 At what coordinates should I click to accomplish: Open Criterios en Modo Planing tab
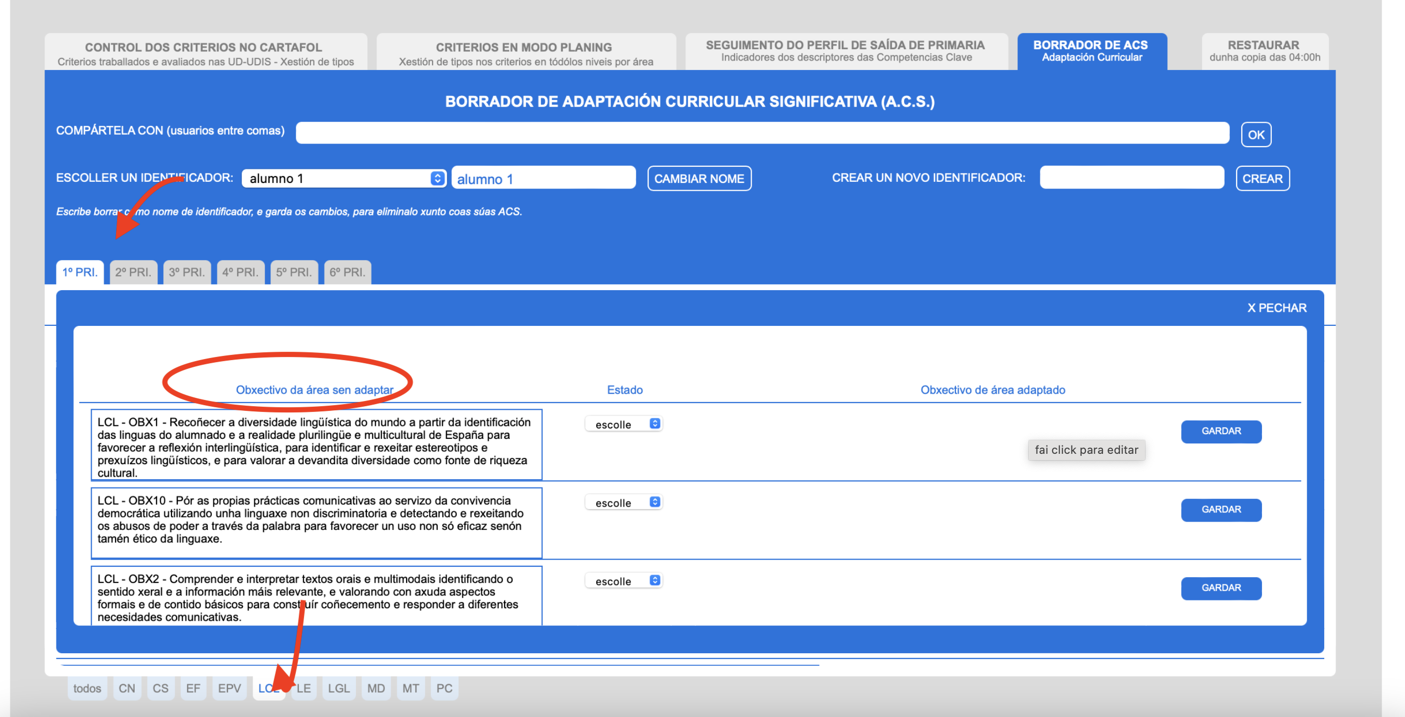coord(525,53)
